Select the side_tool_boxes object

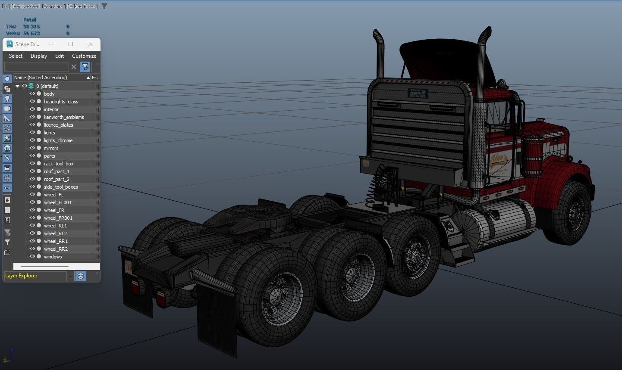click(x=61, y=187)
